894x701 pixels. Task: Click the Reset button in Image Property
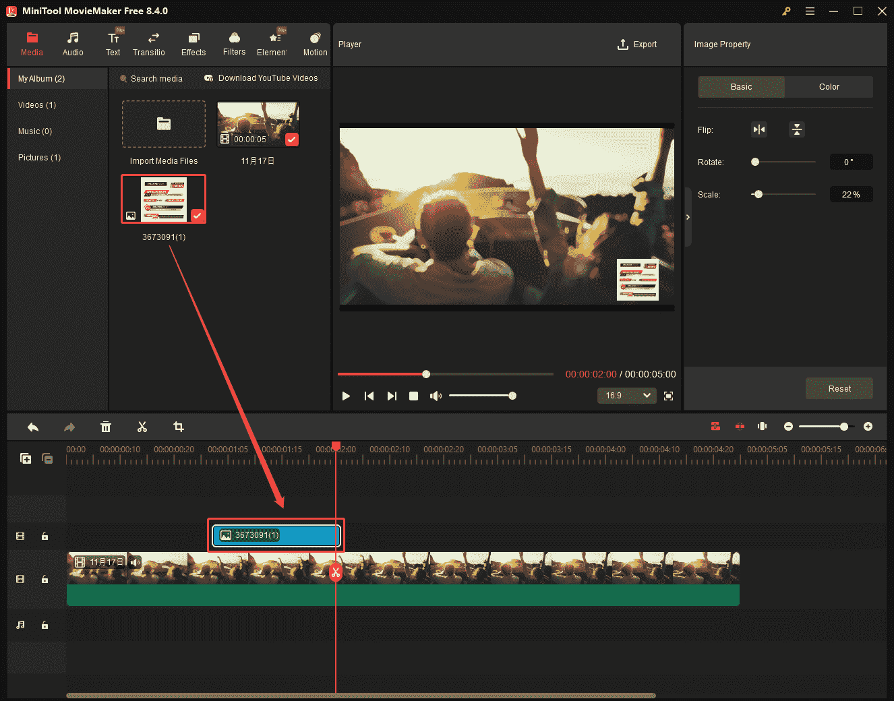(x=839, y=388)
